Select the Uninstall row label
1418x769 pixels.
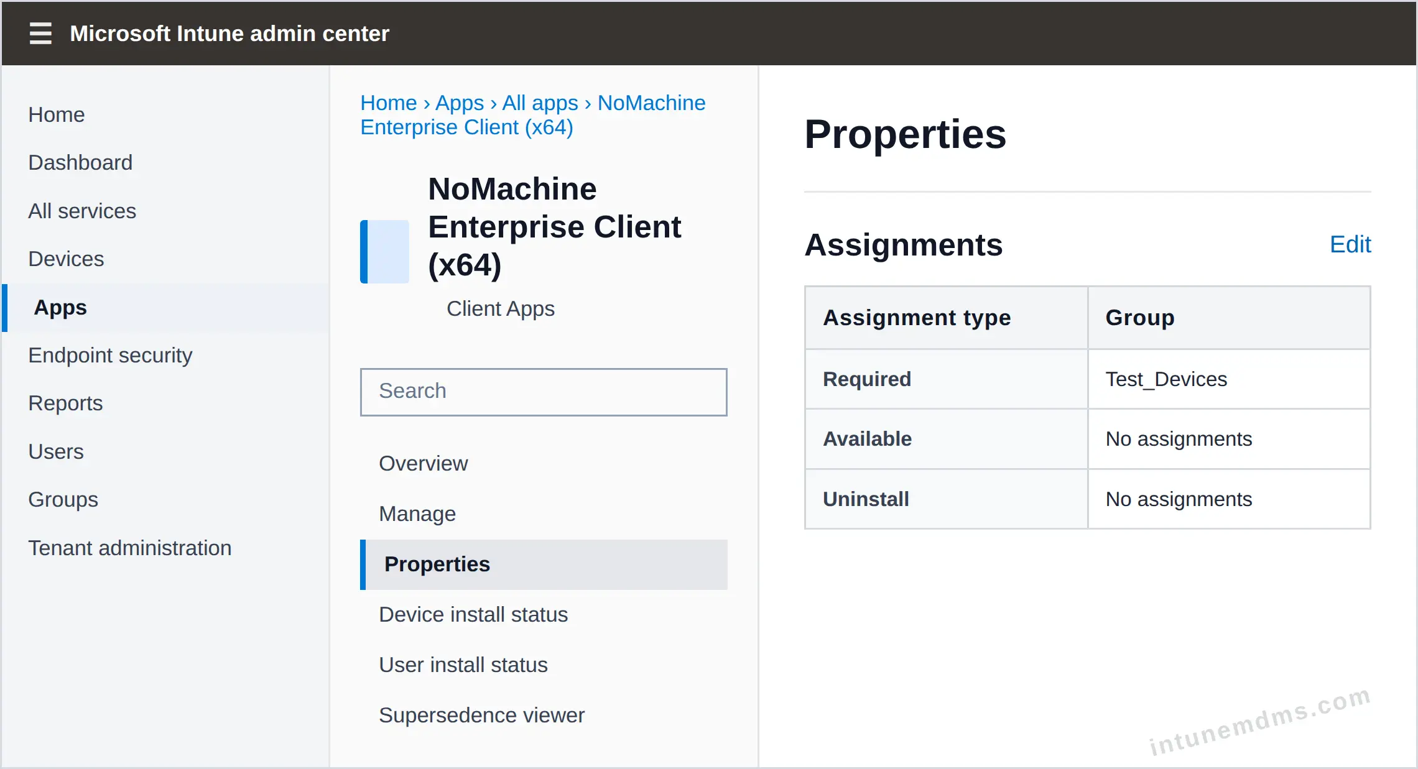tap(866, 499)
